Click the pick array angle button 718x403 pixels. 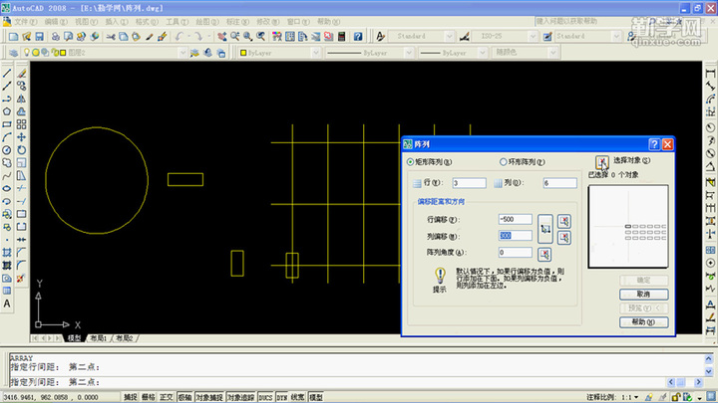click(x=544, y=254)
